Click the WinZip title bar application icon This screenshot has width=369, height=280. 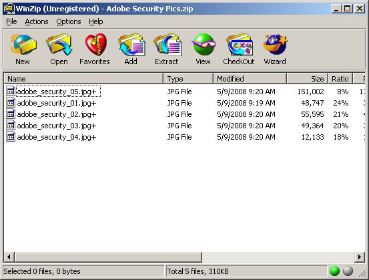click(x=9, y=9)
